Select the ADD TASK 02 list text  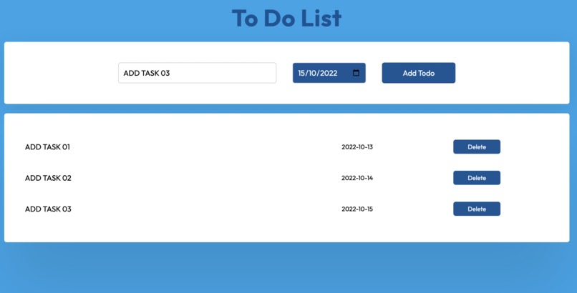pyautogui.click(x=48, y=178)
